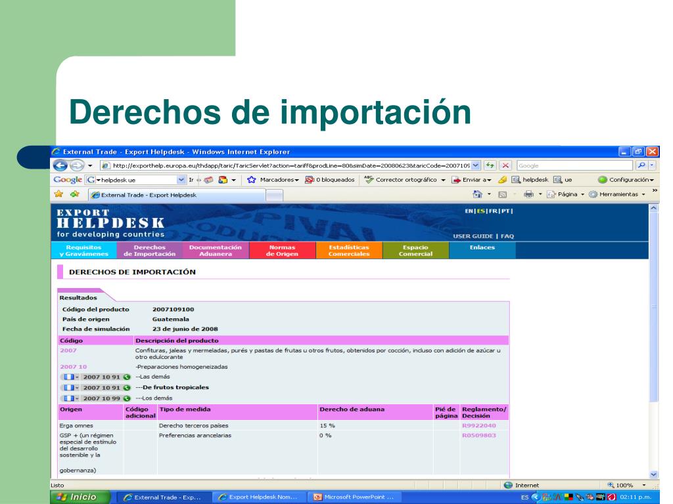
Task: Find the word 'helpdesk' toolbar button
Action: (x=530, y=180)
